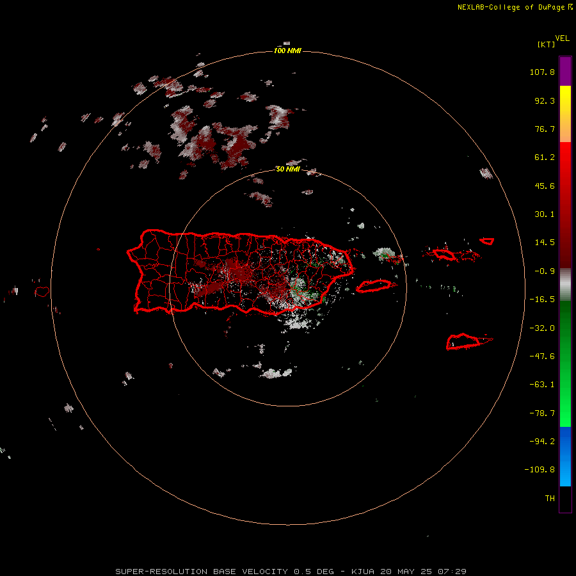This screenshot has height=576, width=576.
Task: Click the 100 NMI range ring label
Action: coord(287,51)
